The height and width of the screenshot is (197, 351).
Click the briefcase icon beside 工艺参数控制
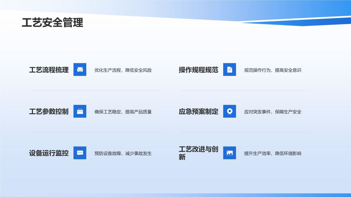80,111
